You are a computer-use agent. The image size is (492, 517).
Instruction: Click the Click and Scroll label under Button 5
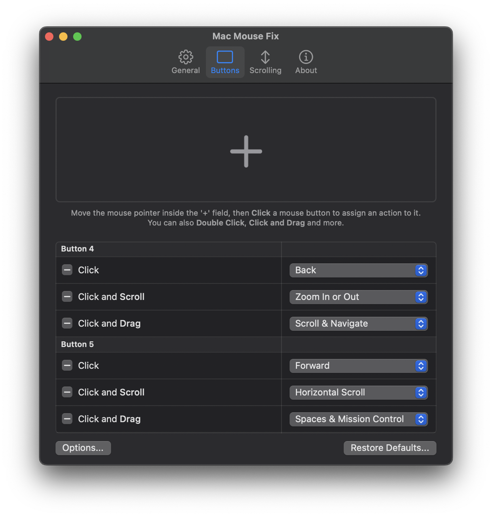click(x=111, y=392)
